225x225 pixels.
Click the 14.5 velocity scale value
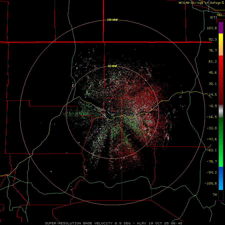213,95
